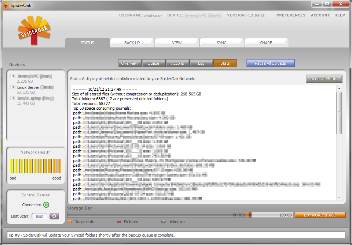Open the SHARE tab
The image size is (352, 245).
[x=266, y=43]
